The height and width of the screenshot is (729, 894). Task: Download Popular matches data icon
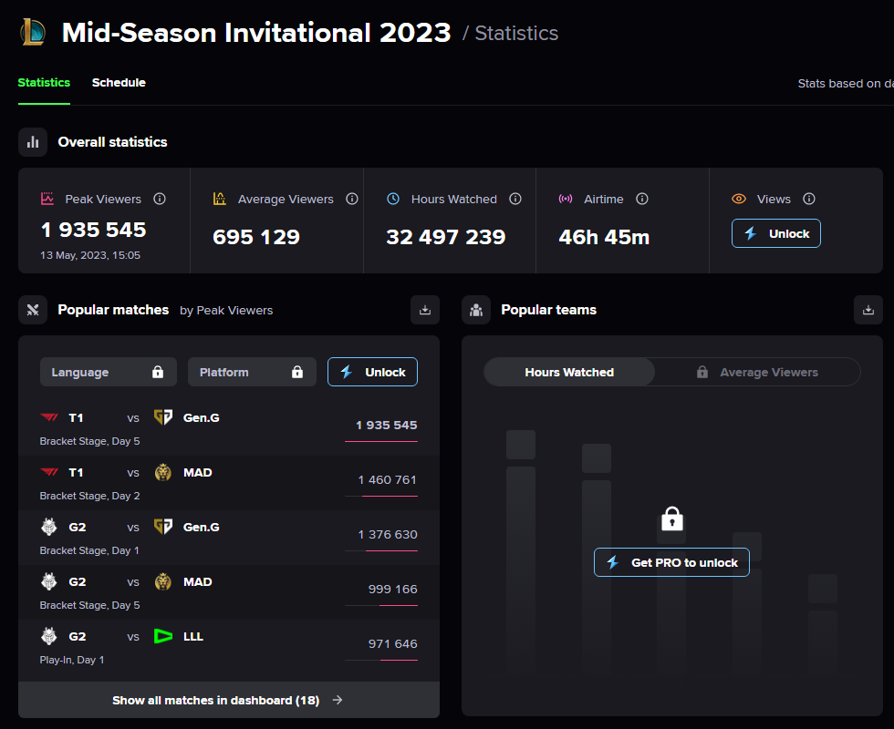pos(425,310)
